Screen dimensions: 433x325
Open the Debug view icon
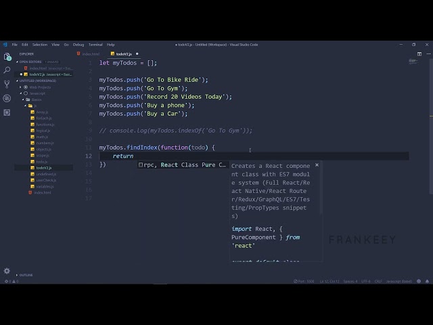coord(7,98)
